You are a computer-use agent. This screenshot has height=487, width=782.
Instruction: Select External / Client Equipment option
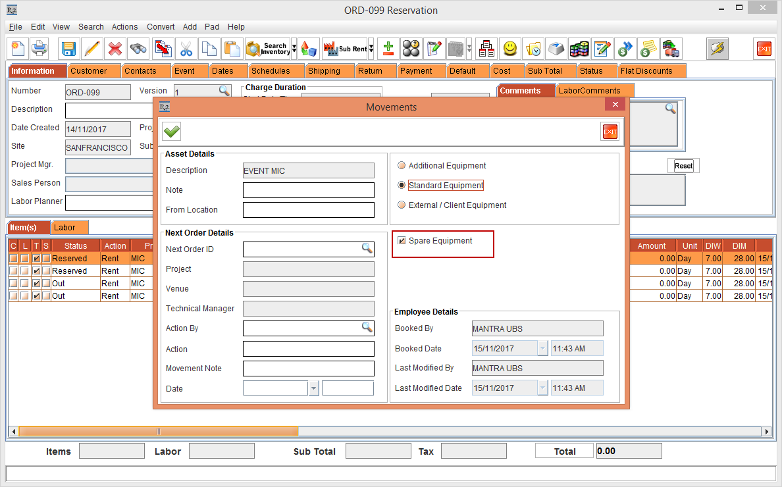(x=402, y=205)
